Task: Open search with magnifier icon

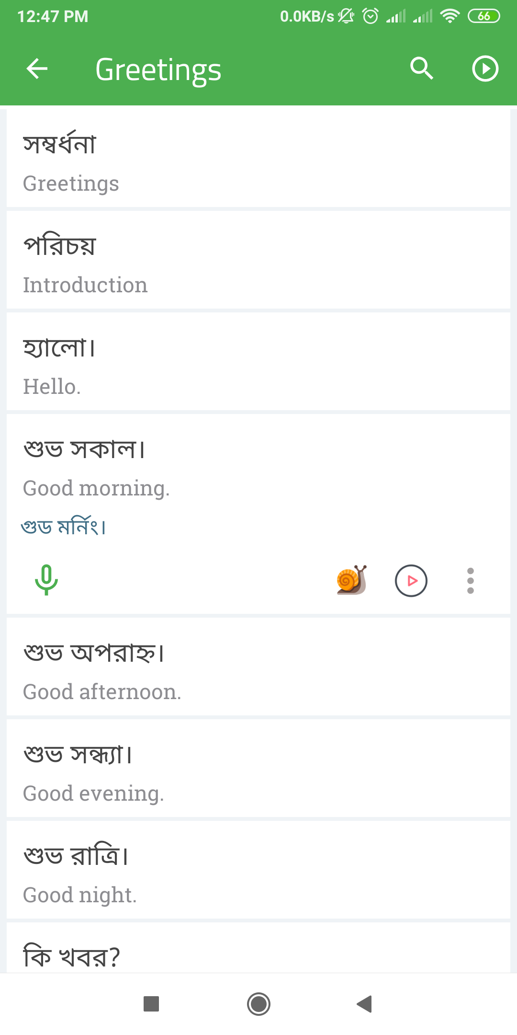Action: [422, 69]
